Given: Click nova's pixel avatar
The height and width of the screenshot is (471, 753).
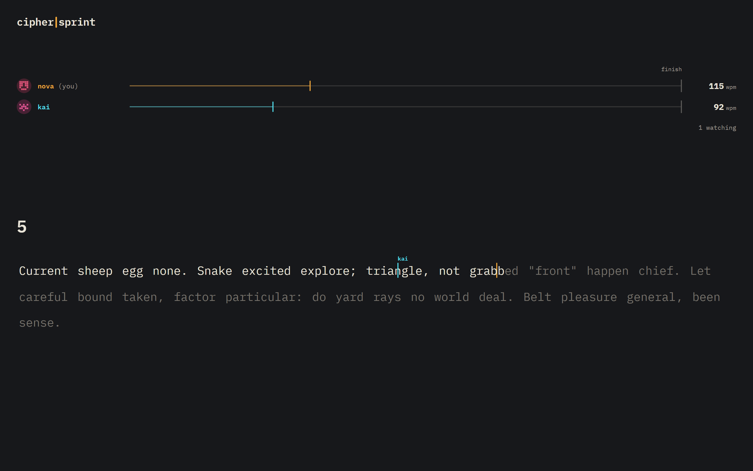Looking at the screenshot, I should click(24, 86).
